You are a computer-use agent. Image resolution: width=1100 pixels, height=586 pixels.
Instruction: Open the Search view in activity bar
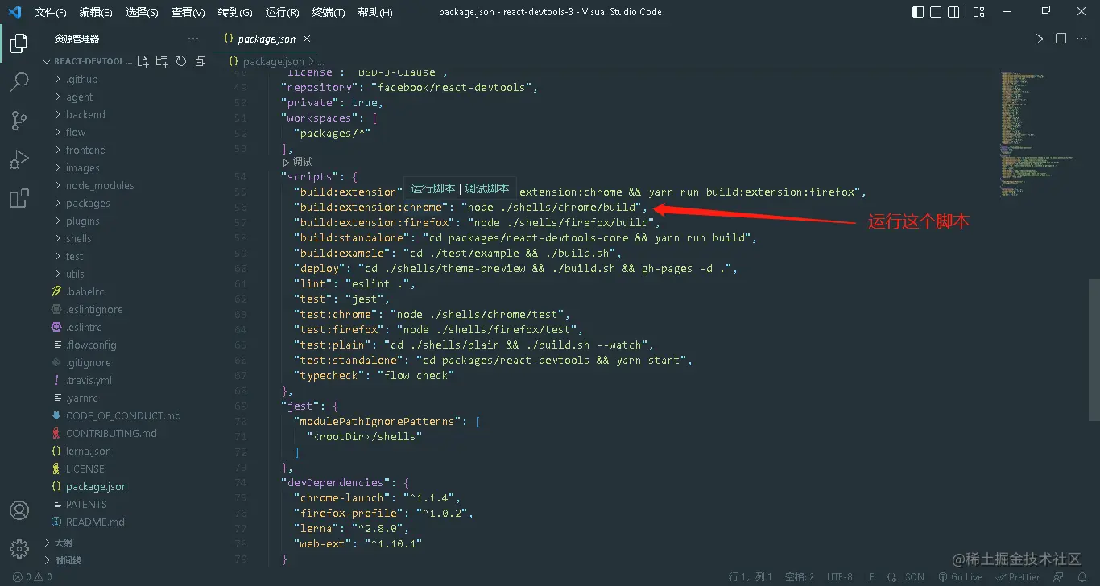19,82
